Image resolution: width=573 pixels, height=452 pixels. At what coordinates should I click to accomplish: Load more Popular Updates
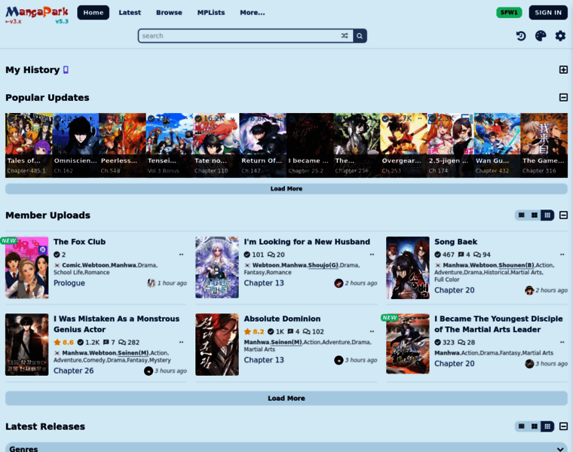(286, 189)
